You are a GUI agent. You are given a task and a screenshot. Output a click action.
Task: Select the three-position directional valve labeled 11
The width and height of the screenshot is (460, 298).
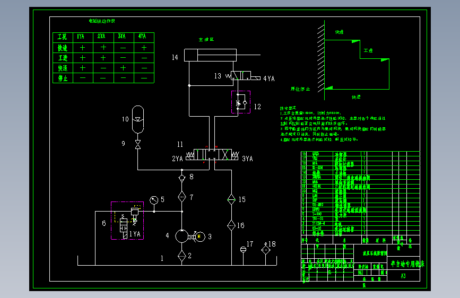click(x=212, y=155)
